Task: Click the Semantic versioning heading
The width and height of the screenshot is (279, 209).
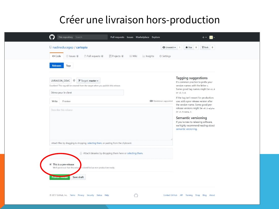Action: click(191, 118)
